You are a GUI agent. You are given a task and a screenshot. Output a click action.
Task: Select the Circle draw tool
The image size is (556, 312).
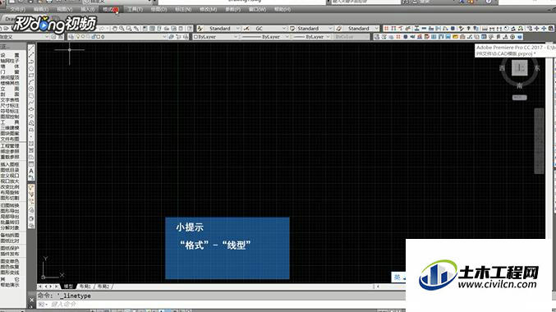[x=31, y=89]
